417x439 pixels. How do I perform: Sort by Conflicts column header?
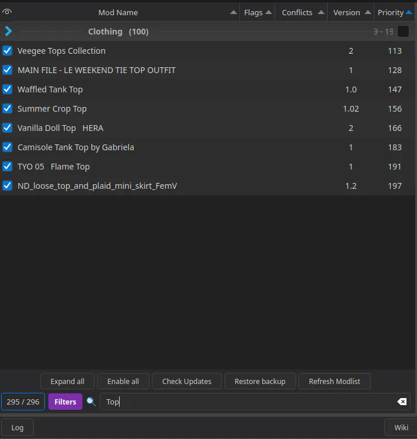pos(301,12)
